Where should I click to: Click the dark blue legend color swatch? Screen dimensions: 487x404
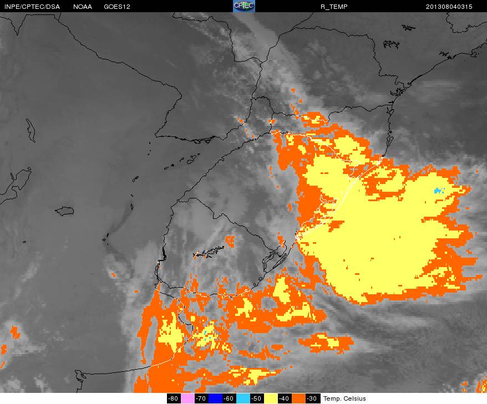tap(215, 398)
